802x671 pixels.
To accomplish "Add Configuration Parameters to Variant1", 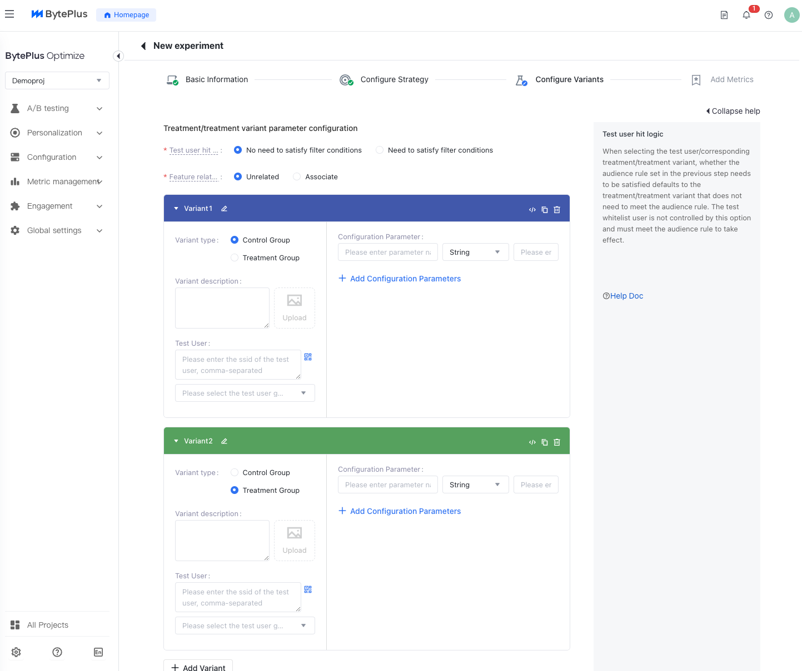I will tap(400, 279).
